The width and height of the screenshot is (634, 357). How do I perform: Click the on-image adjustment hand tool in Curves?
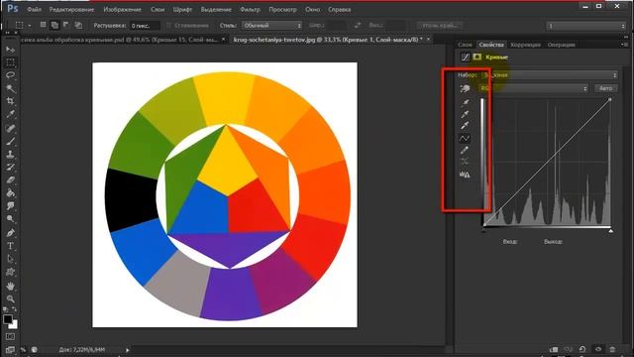pos(465,88)
